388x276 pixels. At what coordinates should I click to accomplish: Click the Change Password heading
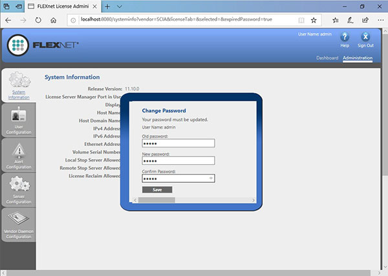[164, 111]
